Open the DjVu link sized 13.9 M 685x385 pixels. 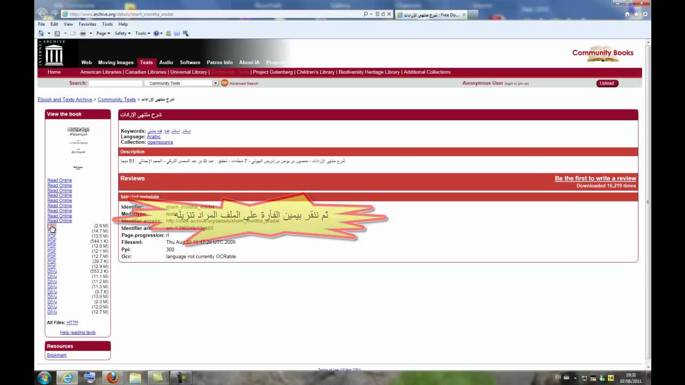[x=52, y=297]
